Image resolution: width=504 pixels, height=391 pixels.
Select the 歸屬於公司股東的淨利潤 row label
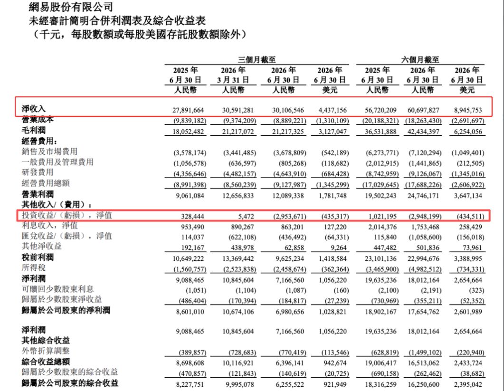(x=66, y=310)
